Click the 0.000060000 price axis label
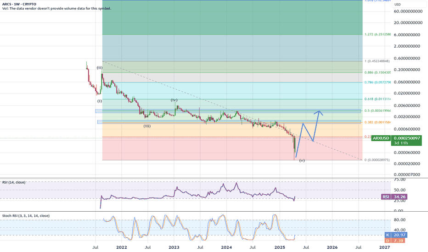 407,153
